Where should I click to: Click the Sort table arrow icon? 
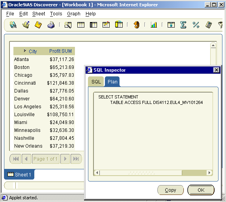coord(171,25)
